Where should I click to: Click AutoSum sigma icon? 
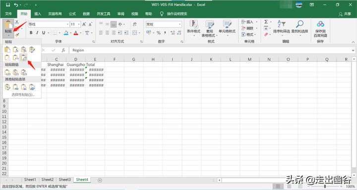[x=266, y=22]
